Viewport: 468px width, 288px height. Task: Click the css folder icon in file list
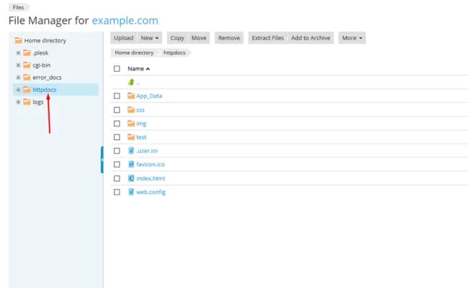[x=131, y=110]
